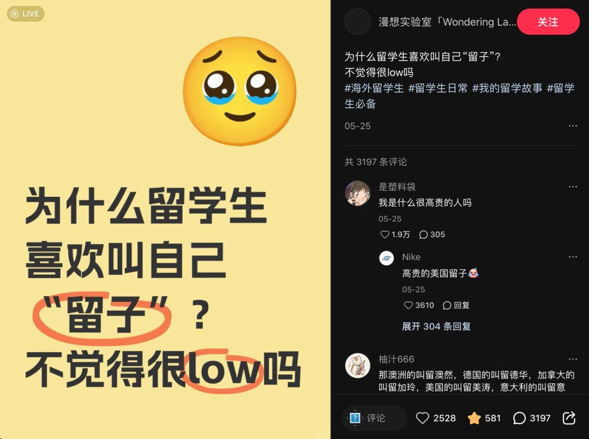Screen dimensions: 589x439
Task: Open three-dot menu on 柚汁666's comment
Action: (x=573, y=359)
